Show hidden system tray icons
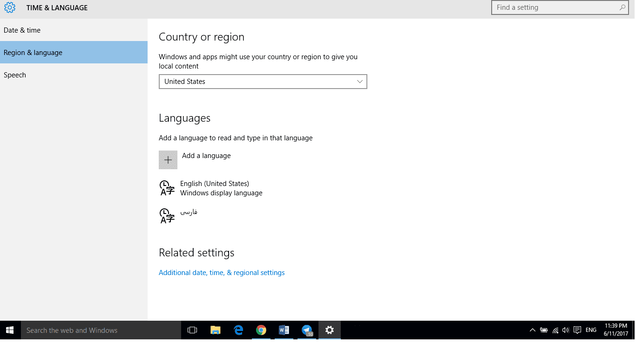Image resolution: width=636 pixels, height=358 pixels. (532, 330)
